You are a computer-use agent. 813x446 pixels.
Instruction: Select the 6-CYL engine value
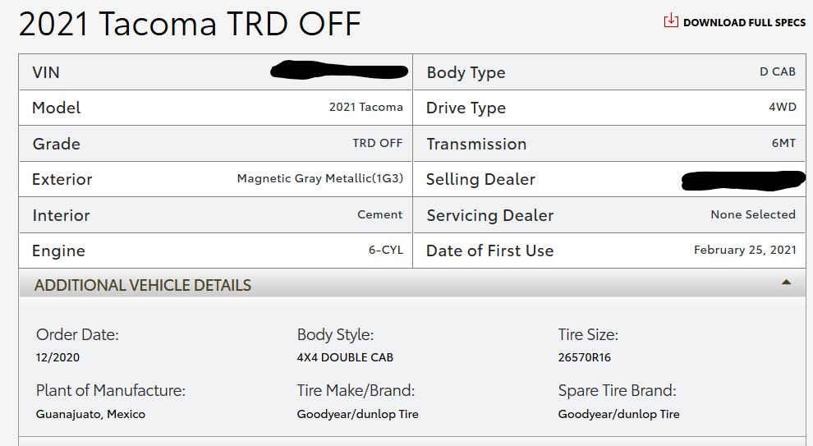coord(386,250)
